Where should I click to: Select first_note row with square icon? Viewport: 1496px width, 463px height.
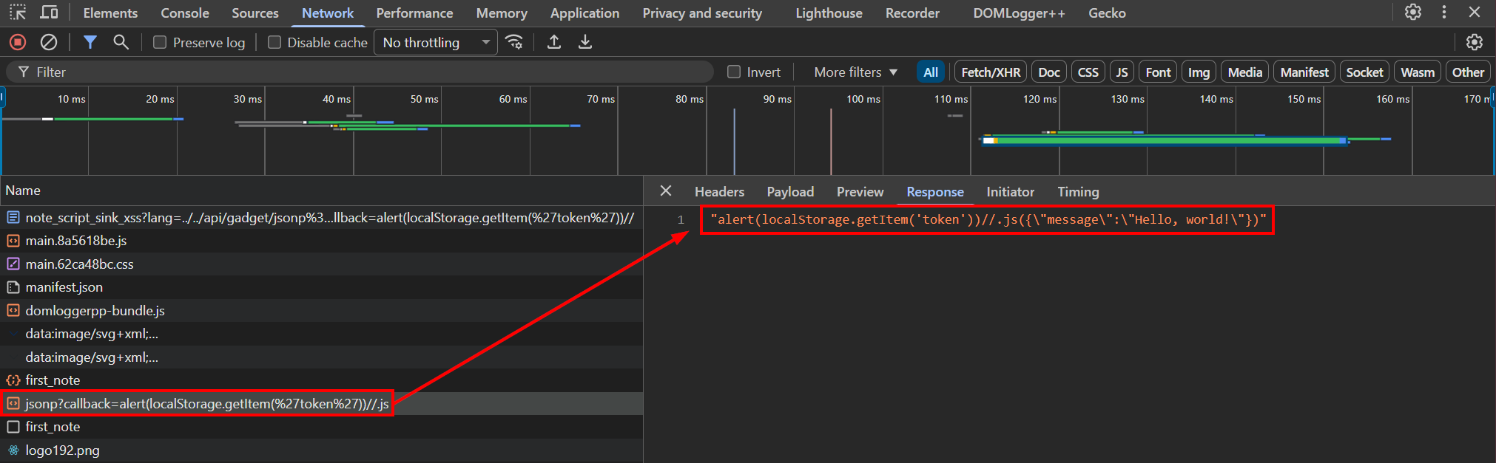[321, 427]
